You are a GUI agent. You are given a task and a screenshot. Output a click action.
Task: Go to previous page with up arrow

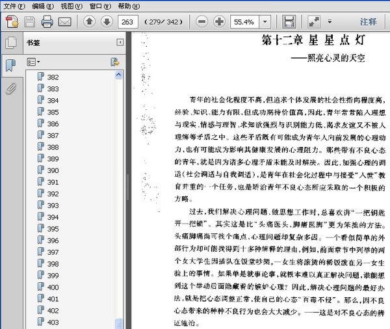pyautogui.click(x=89, y=21)
